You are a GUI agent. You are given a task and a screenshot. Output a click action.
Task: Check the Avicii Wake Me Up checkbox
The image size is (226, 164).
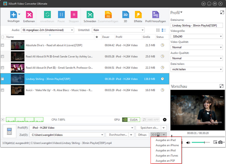pyautogui.click(x=3, y=90)
